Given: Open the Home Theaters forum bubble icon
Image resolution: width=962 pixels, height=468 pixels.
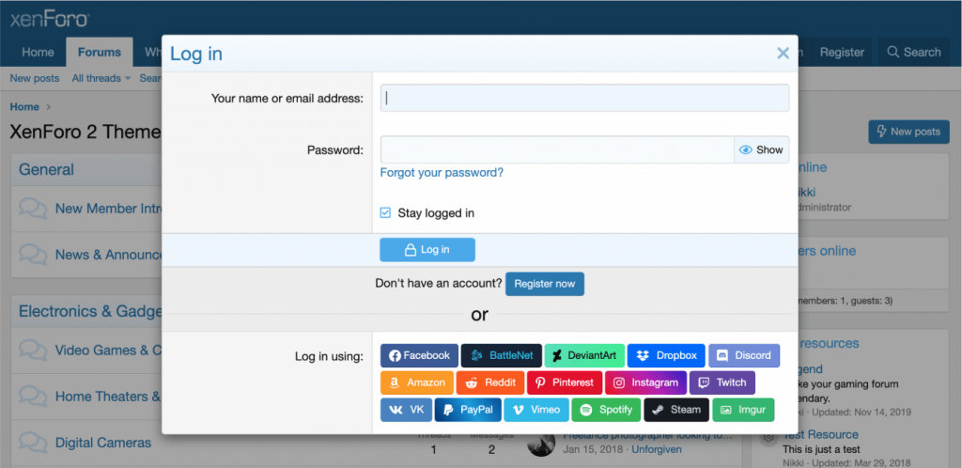Looking at the screenshot, I should [33, 397].
